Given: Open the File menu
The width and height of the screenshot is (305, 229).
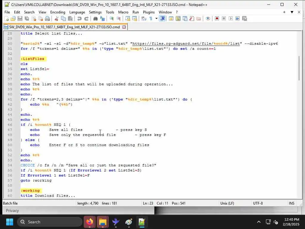Looking at the screenshot, I should 7,12.
